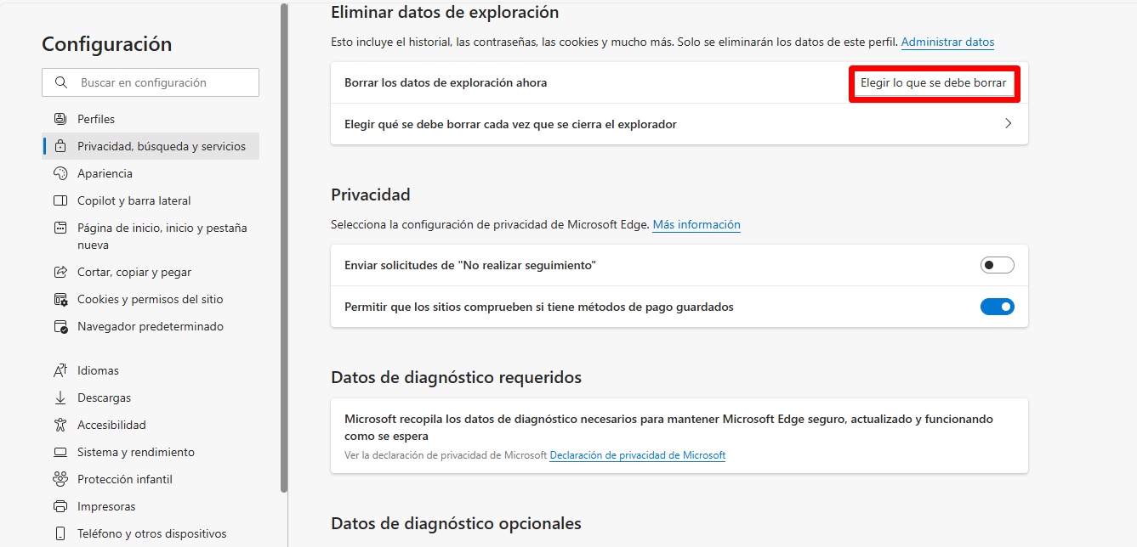This screenshot has height=547, width=1137.
Task: Open Apariencia settings
Action: [151, 173]
